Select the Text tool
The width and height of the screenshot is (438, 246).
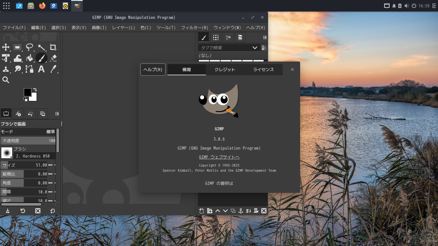(x=41, y=69)
